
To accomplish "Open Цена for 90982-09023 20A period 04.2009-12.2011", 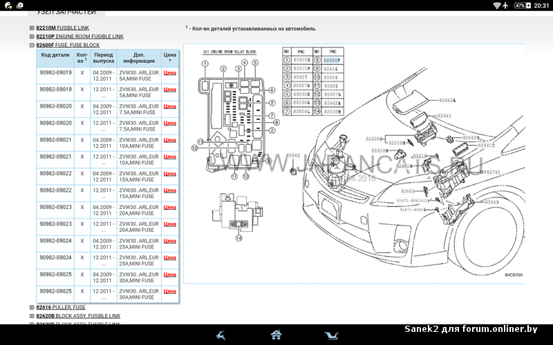I will (169, 208).
